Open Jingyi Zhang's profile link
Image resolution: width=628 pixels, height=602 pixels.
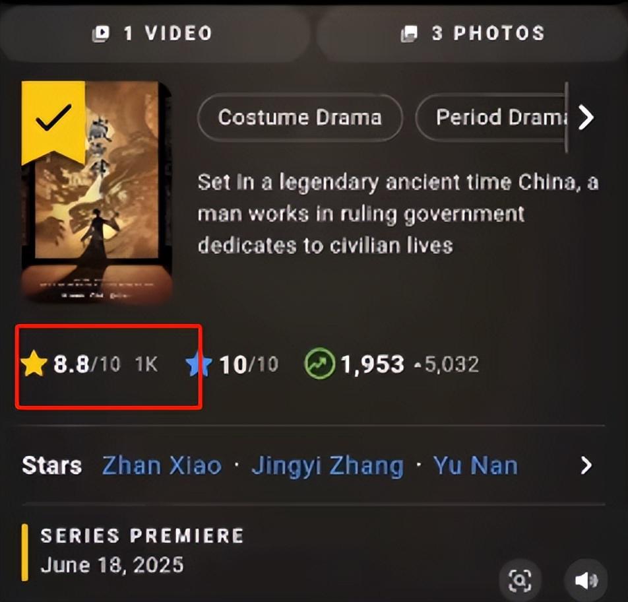[328, 466]
